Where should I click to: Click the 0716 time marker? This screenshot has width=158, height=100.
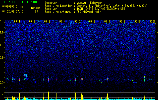point(92,21)
